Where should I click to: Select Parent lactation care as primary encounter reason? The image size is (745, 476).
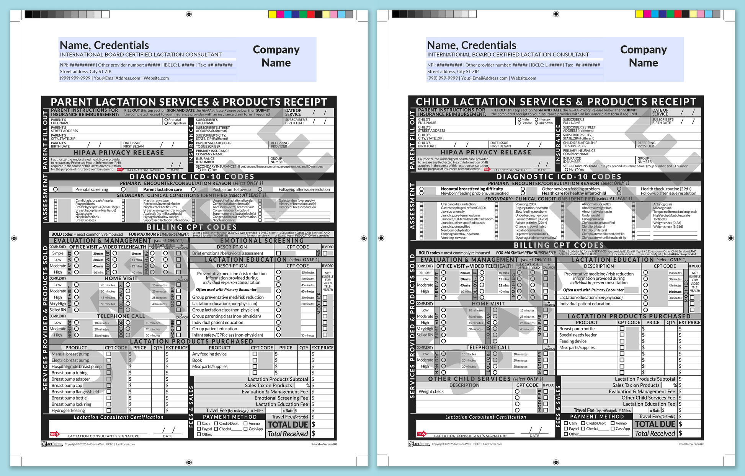tap(123, 189)
